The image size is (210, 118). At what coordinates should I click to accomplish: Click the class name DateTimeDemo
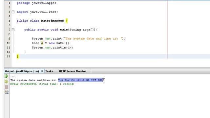click(52, 21)
